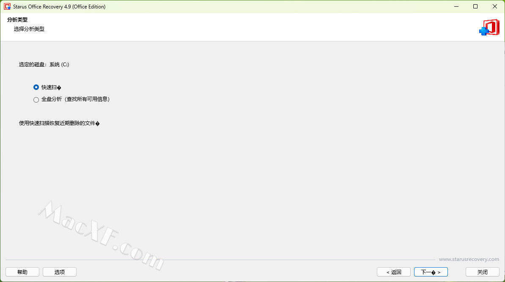Screen dimensions: 505x282
Task: Click the MacXF.com watermark
Action: coord(101,236)
